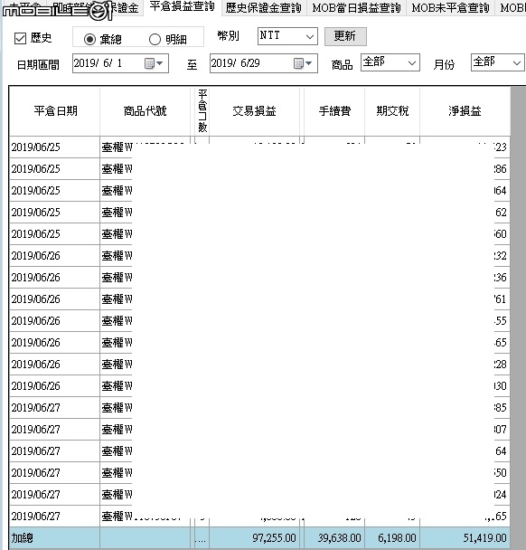
Task: Click the 更新 button
Action: [x=345, y=36]
